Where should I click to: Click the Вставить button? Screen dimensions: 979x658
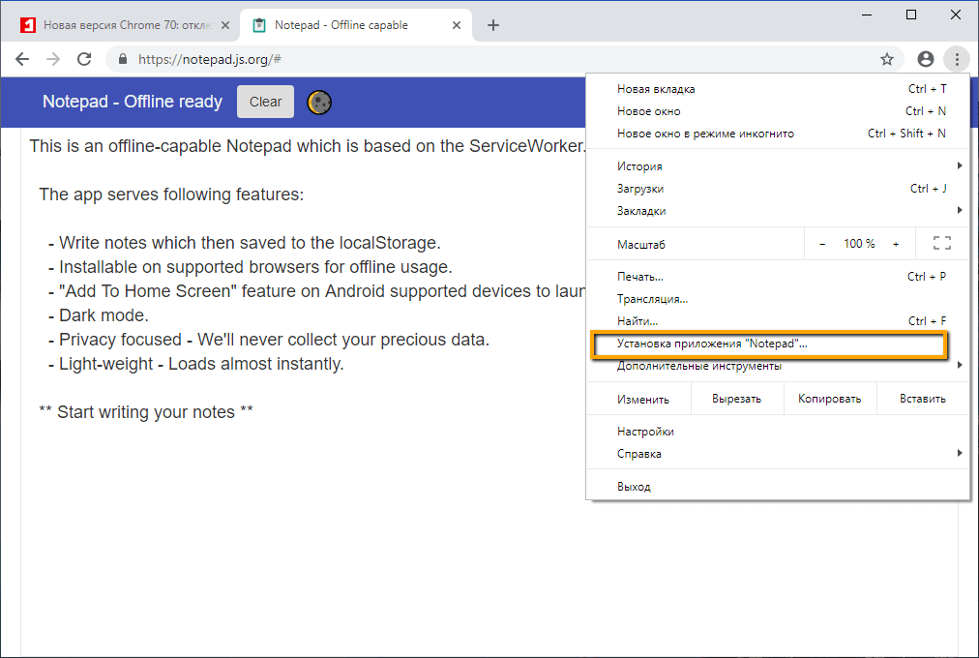point(923,399)
